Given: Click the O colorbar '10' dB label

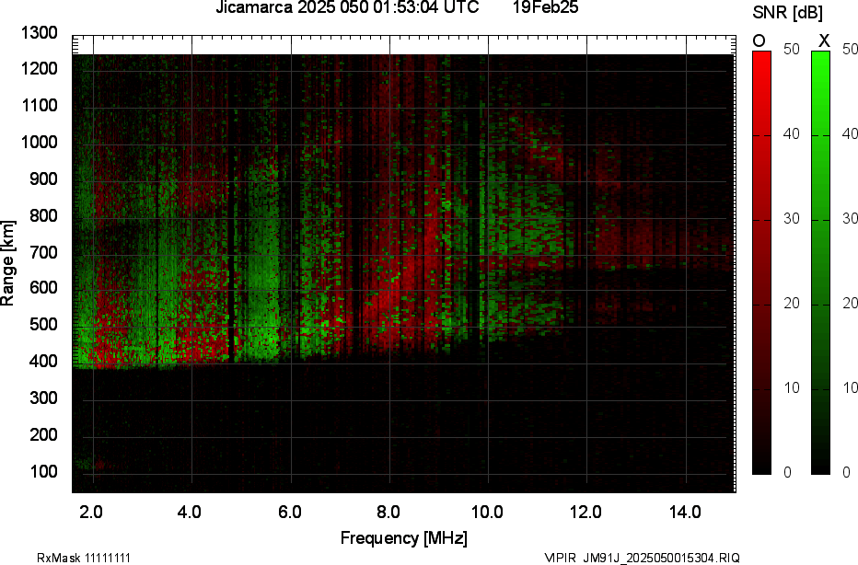Looking at the screenshot, I should point(791,387).
